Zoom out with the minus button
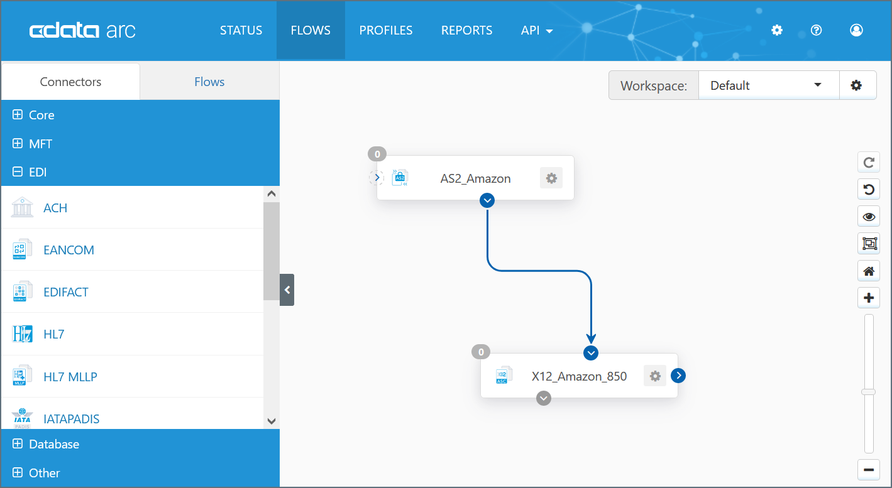The image size is (892, 488). (x=869, y=469)
